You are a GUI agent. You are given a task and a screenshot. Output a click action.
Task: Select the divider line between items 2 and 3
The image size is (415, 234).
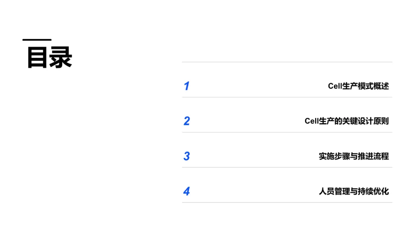pyautogui.click(x=287, y=132)
